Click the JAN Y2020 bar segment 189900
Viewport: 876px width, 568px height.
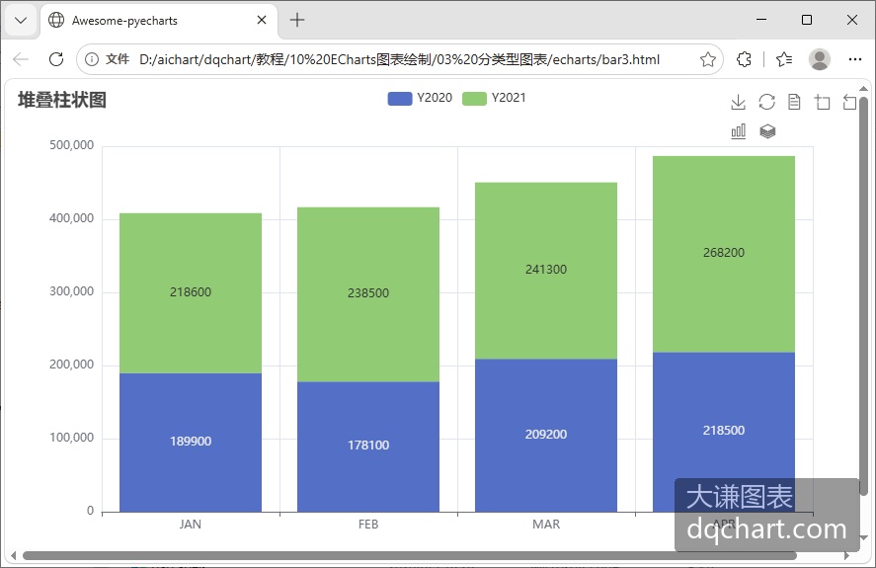(x=191, y=443)
